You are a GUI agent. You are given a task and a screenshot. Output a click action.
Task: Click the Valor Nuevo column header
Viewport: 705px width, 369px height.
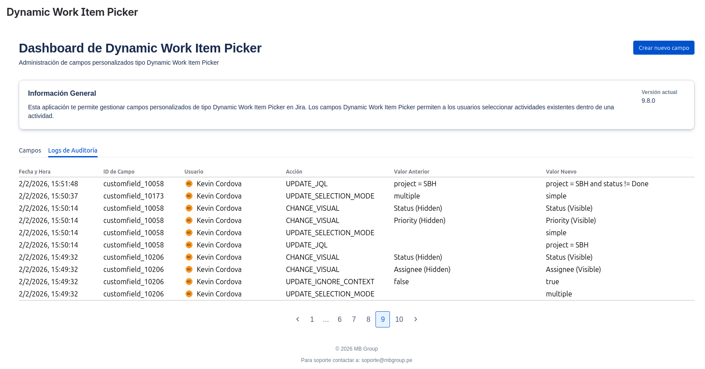561,172
